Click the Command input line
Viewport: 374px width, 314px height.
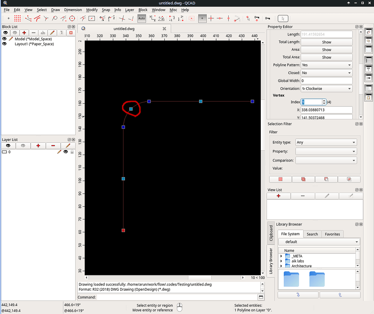click(x=176, y=297)
